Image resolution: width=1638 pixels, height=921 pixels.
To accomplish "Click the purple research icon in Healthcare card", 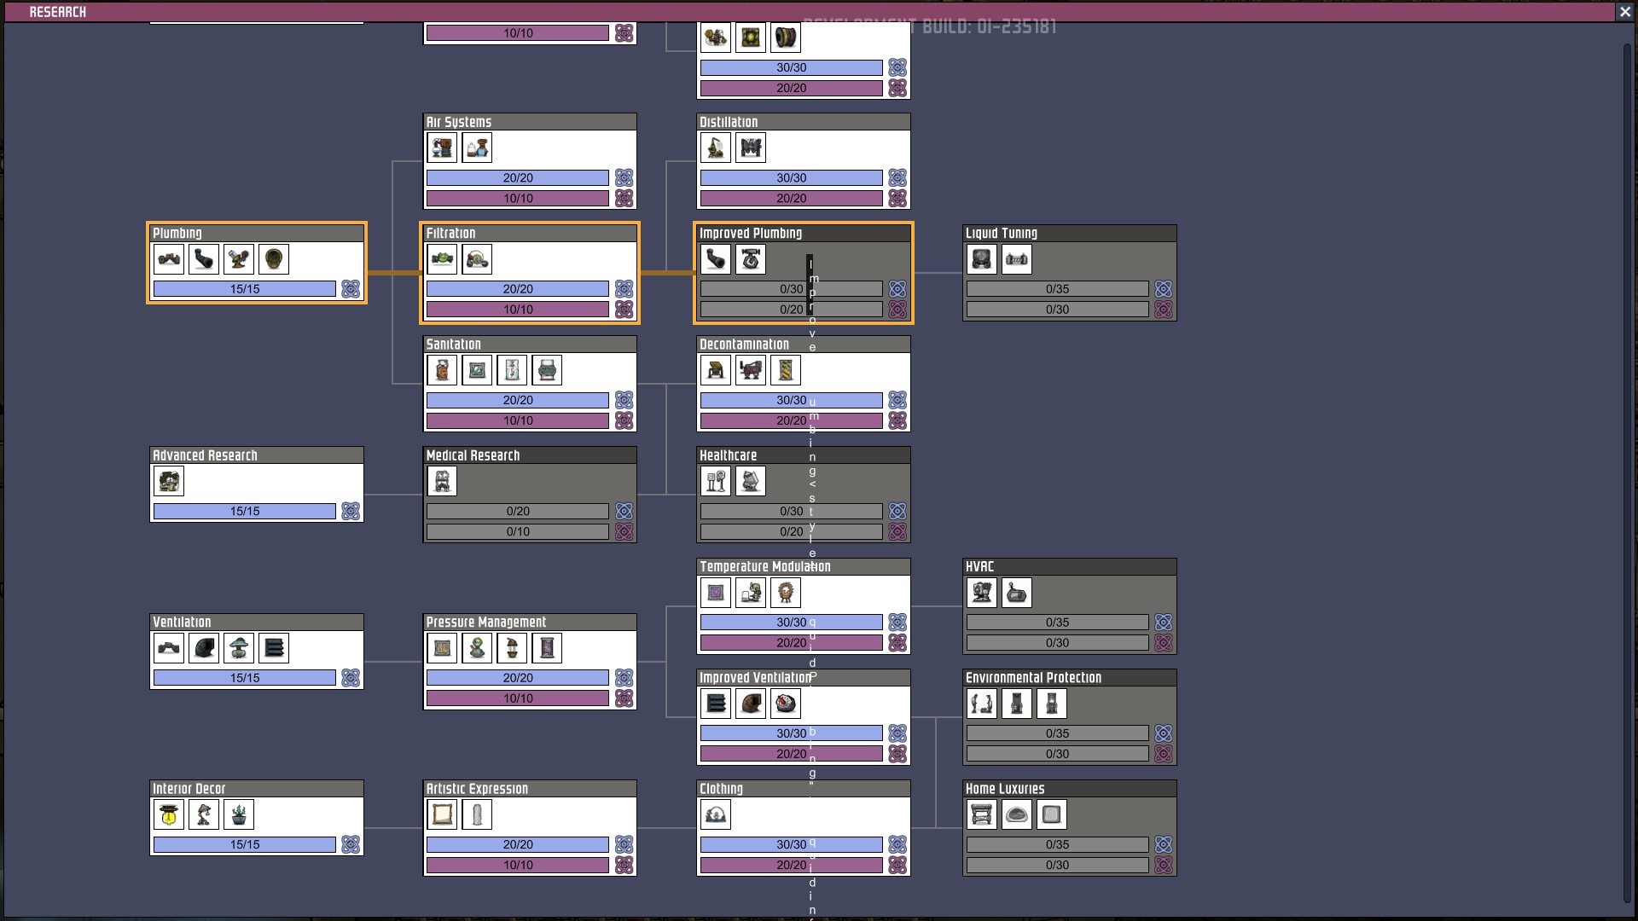I will (897, 531).
